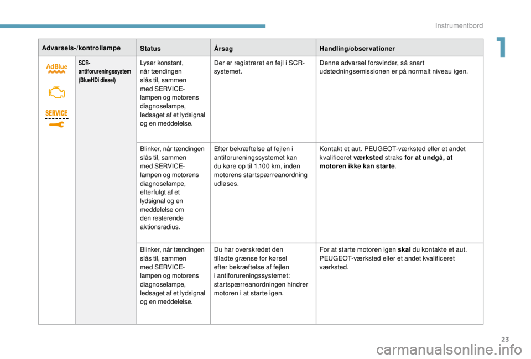Select the 'Advarsels-/kontrollampe' column header
Screen dimensions: 531x359
click(x=81, y=48)
